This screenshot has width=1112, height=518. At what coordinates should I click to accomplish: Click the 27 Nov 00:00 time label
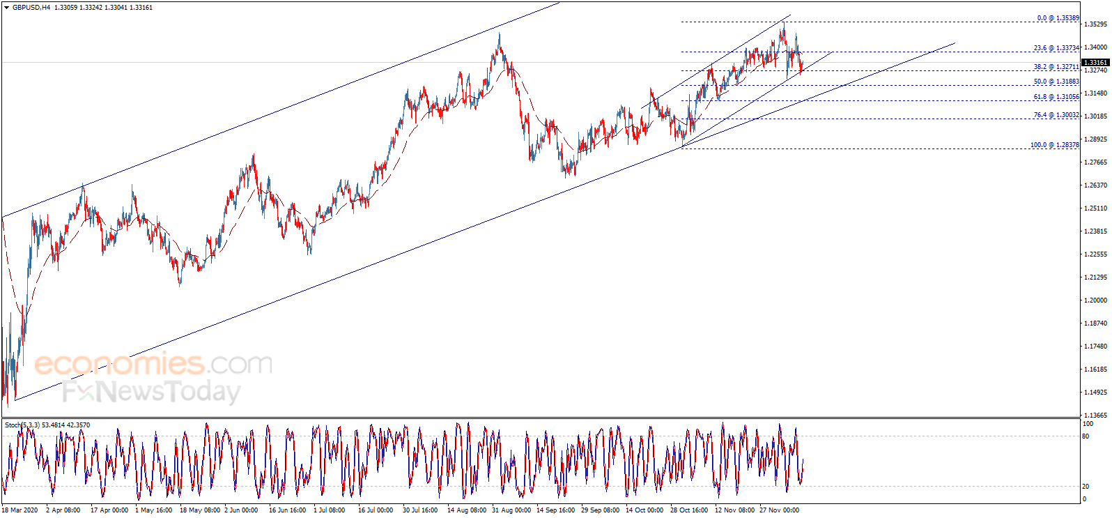pos(779,510)
